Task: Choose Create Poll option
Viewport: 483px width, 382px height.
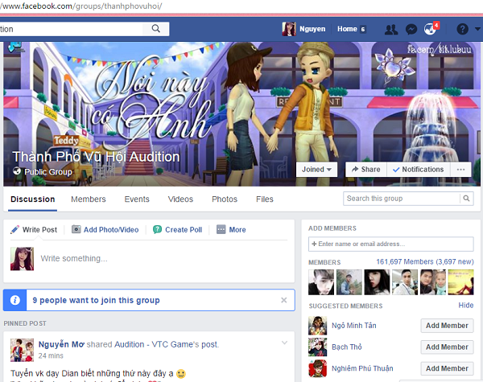Action: pos(177,230)
